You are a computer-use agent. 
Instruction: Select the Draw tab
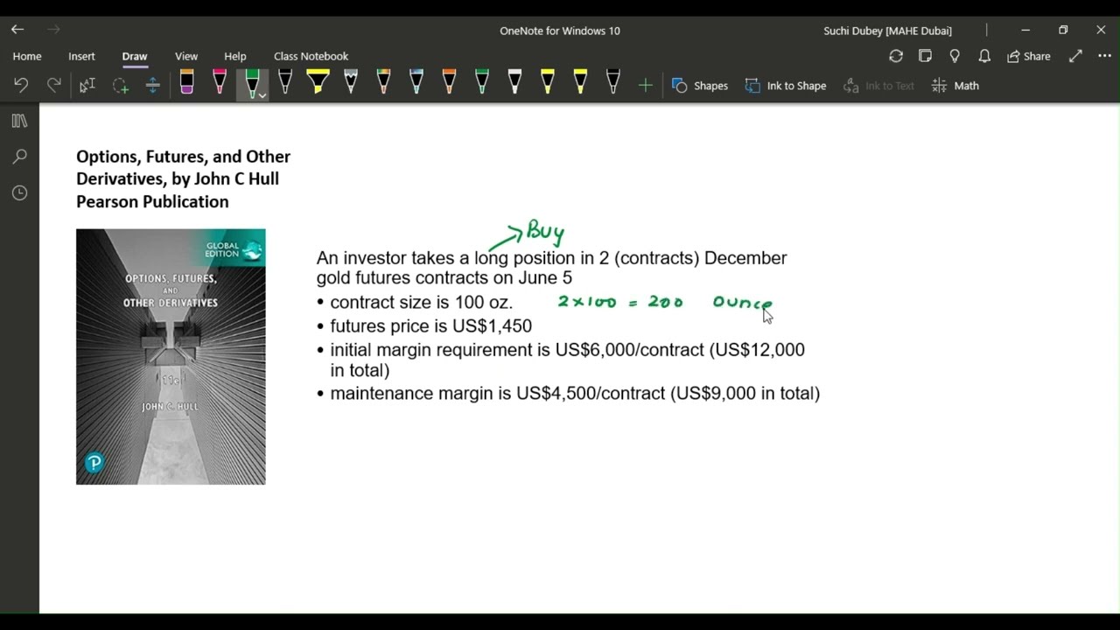pos(135,56)
